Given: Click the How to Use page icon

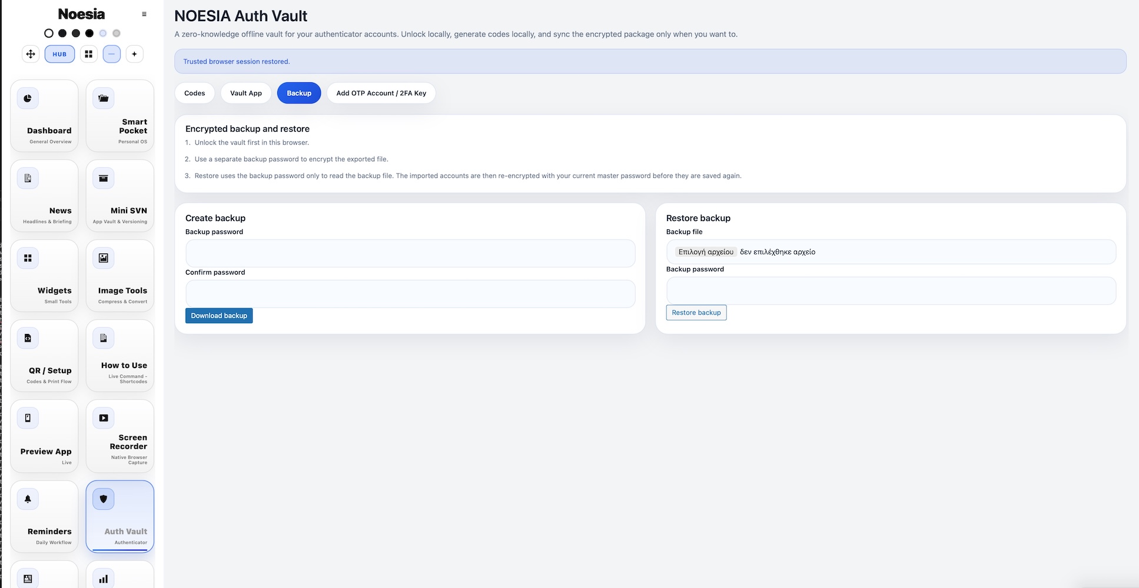Looking at the screenshot, I should (104, 338).
